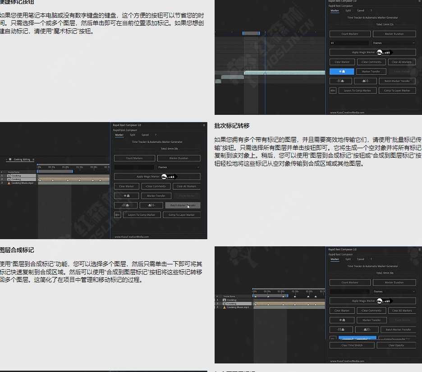This screenshot has height=372, width=422.
Task: Click Marker Transfer in the middle screenshot
Action: click(x=156, y=195)
